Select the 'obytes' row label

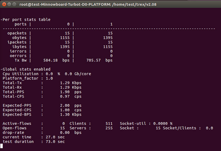pos(19,38)
